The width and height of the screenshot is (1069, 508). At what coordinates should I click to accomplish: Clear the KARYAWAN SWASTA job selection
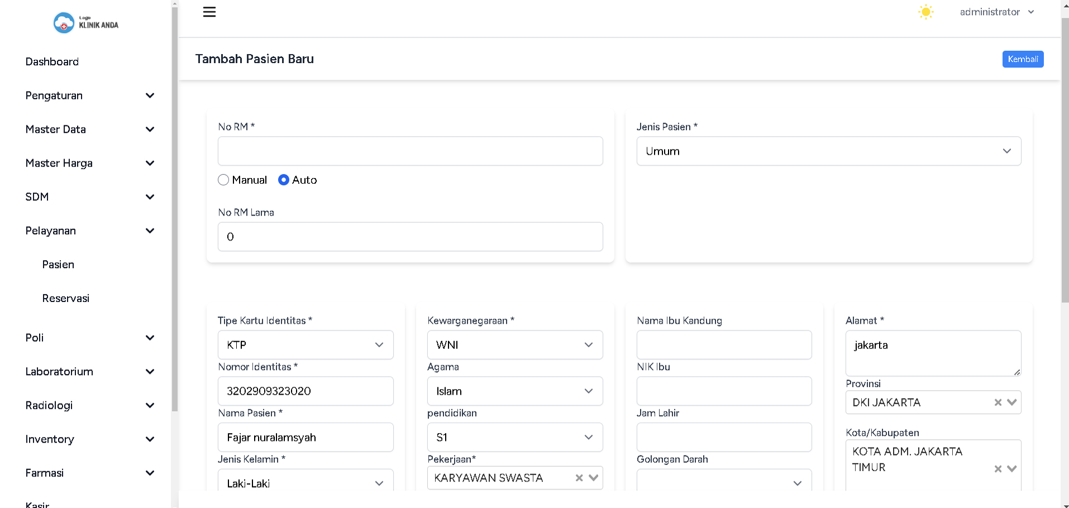click(x=579, y=478)
